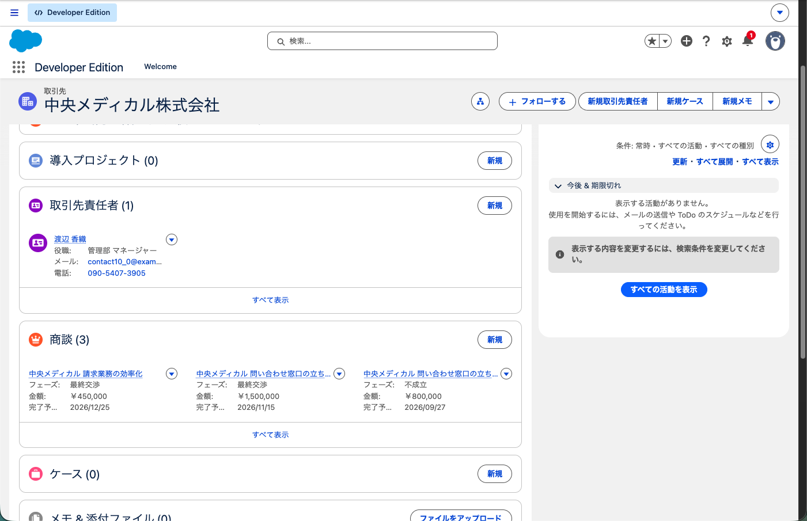
Task: Open the setup gear icon
Action: click(x=727, y=41)
